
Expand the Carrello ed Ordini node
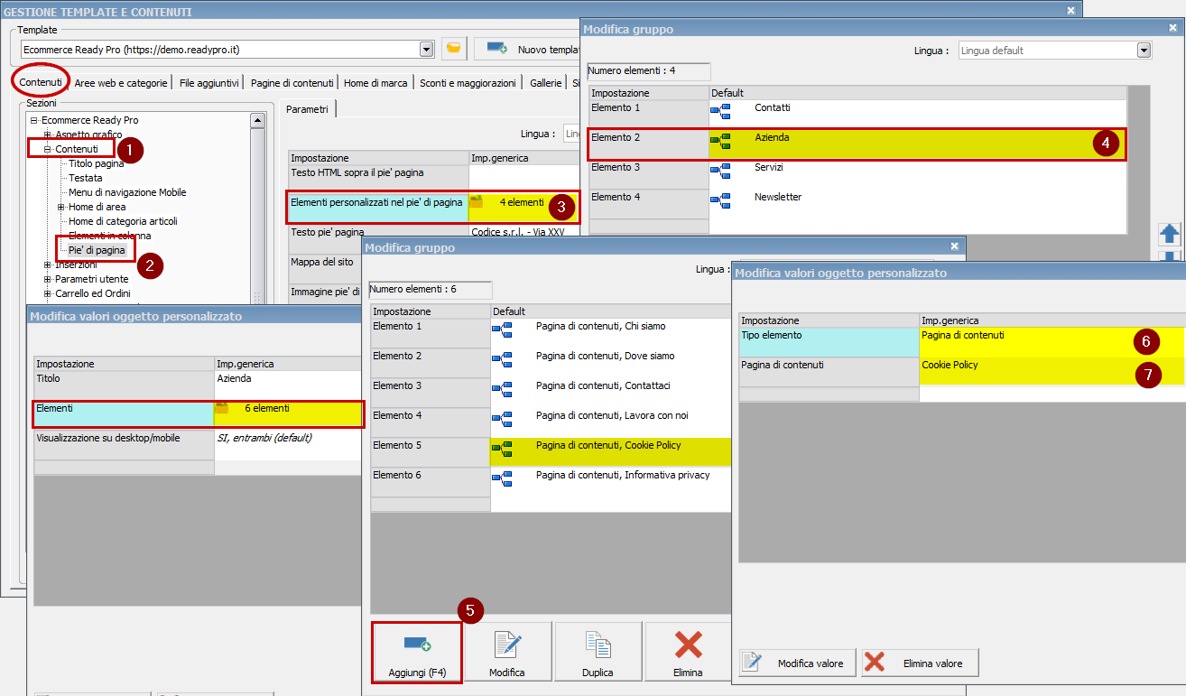click(48, 294)
